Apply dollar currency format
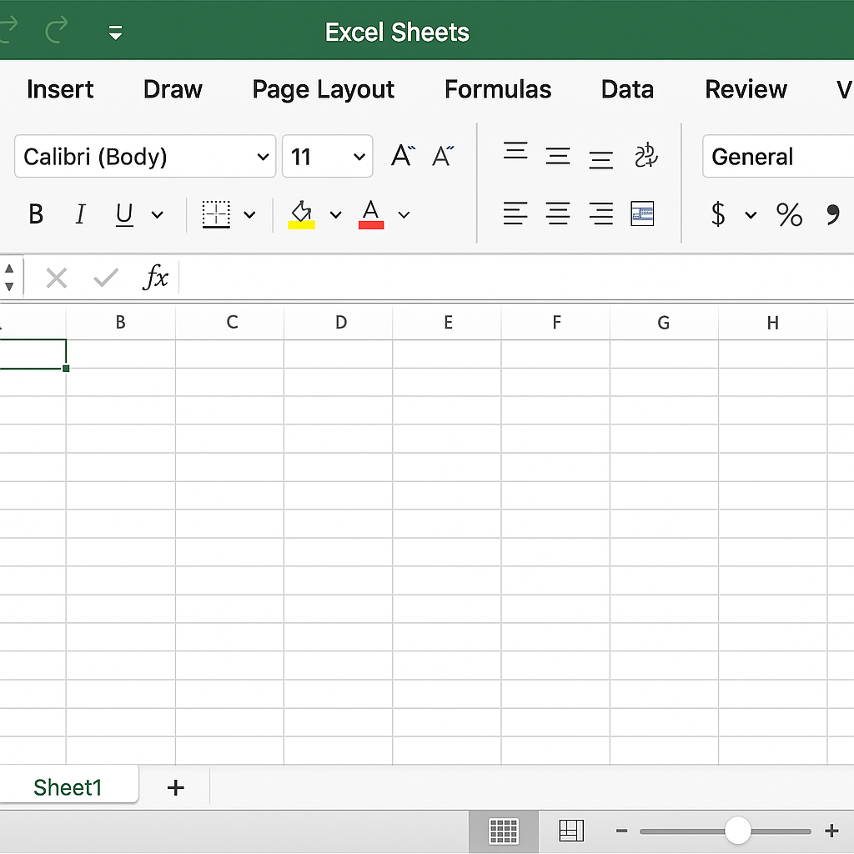 718,213
